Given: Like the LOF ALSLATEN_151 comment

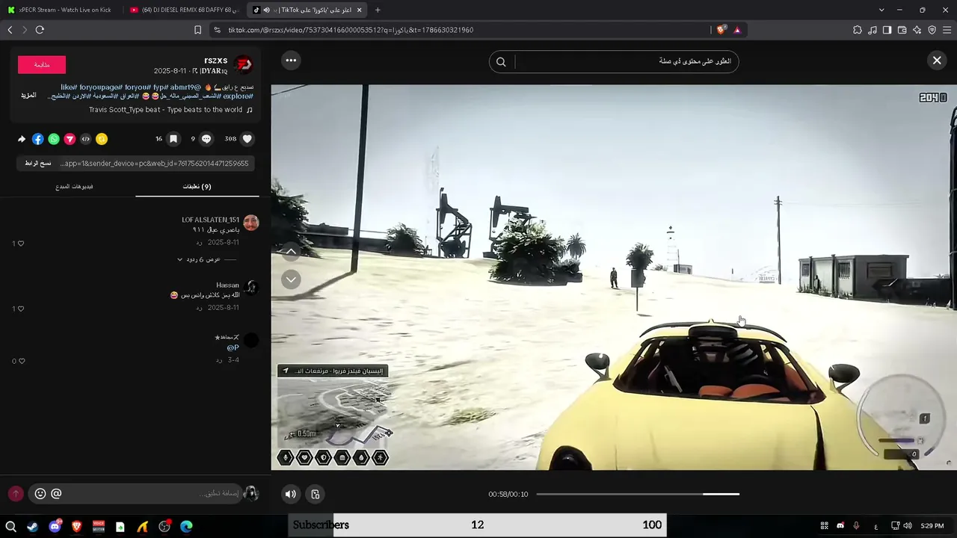Looking at the screenshot, I should tap(20, 244).
